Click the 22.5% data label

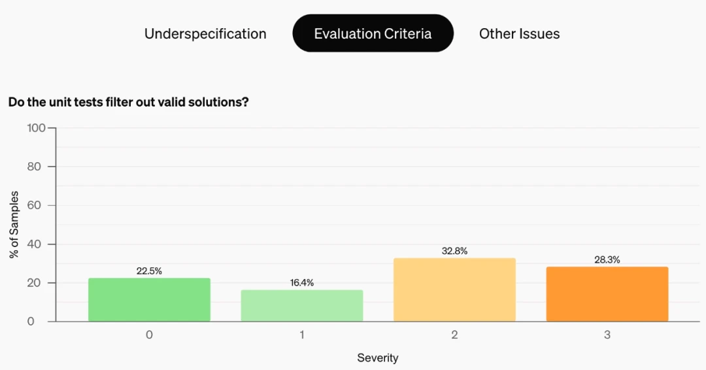pos(149,271)
